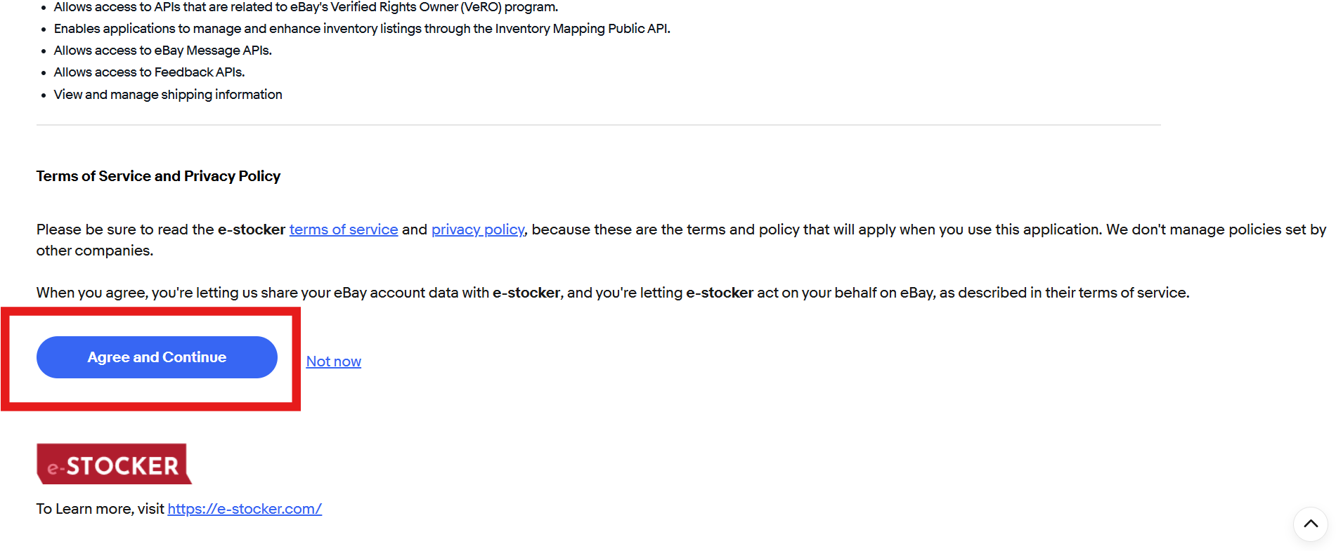Click the Terms of Service and Privacy Policy heading
This screenshot has width=1336, height=551.
coord(158,176)
